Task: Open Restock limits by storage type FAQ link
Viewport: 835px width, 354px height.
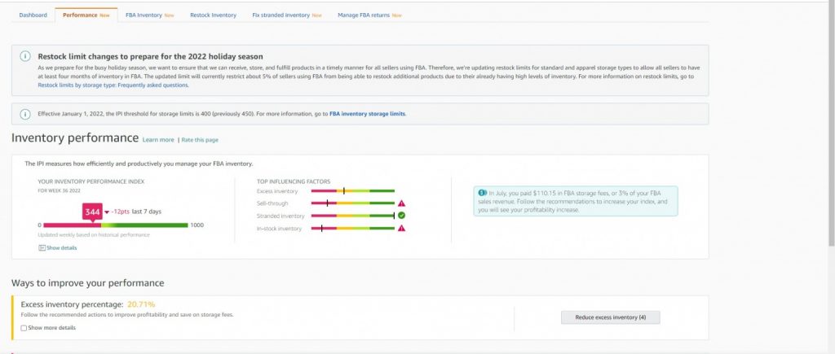Action: click(x=113, y=85)
